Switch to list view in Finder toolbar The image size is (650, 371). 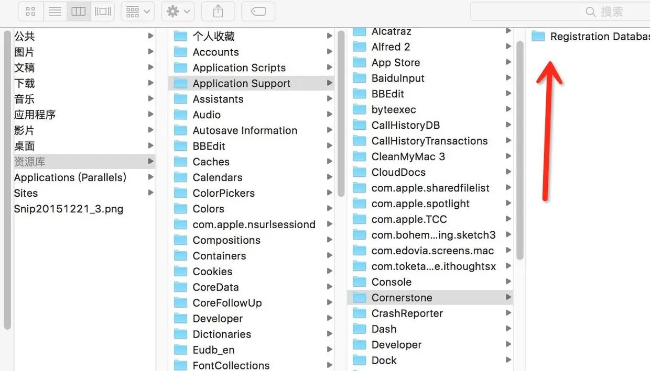(x=55, y=11)
